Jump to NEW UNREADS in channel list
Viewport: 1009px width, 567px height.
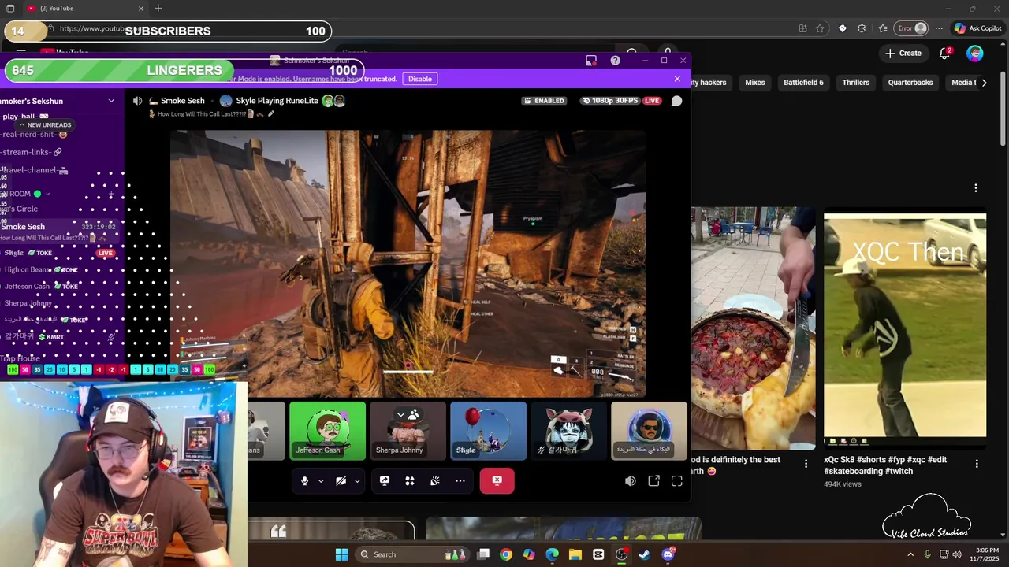coord(45,125)
